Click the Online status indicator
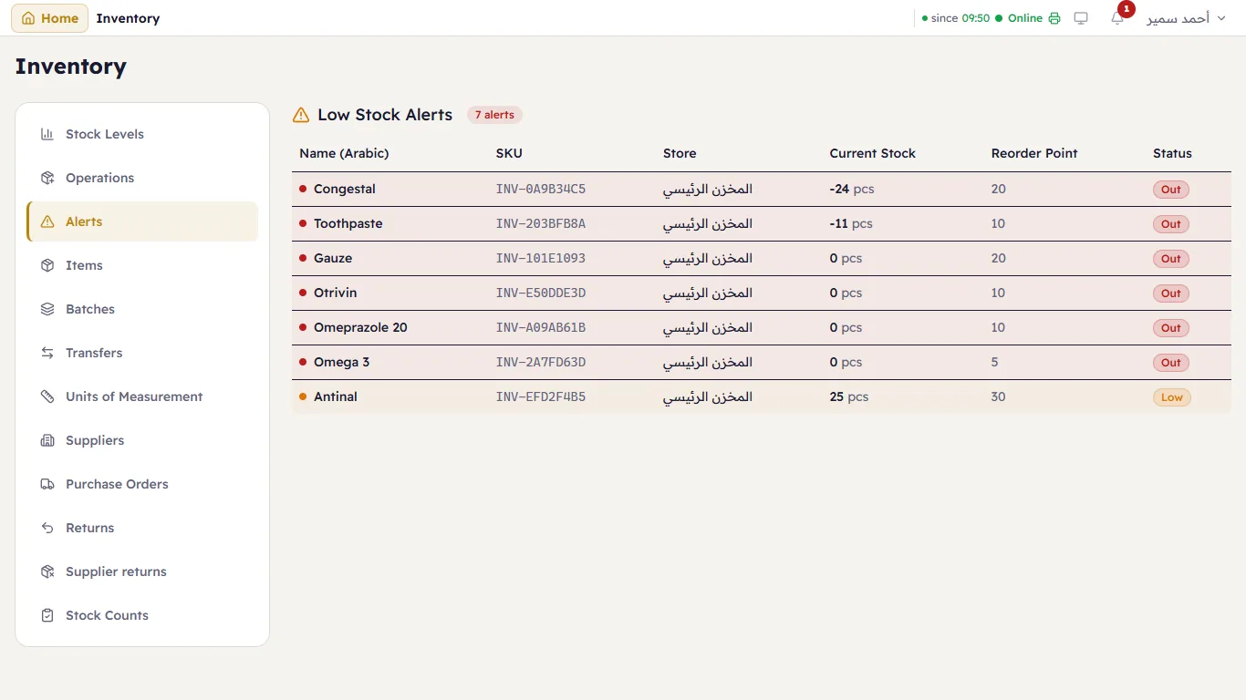The width and height of the screenshot is (1246, 700). 1019,18
